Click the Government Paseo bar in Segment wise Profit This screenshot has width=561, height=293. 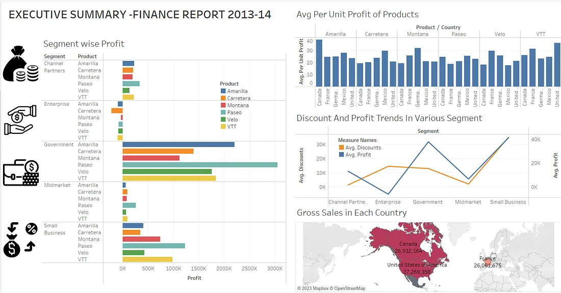(199, 165)
